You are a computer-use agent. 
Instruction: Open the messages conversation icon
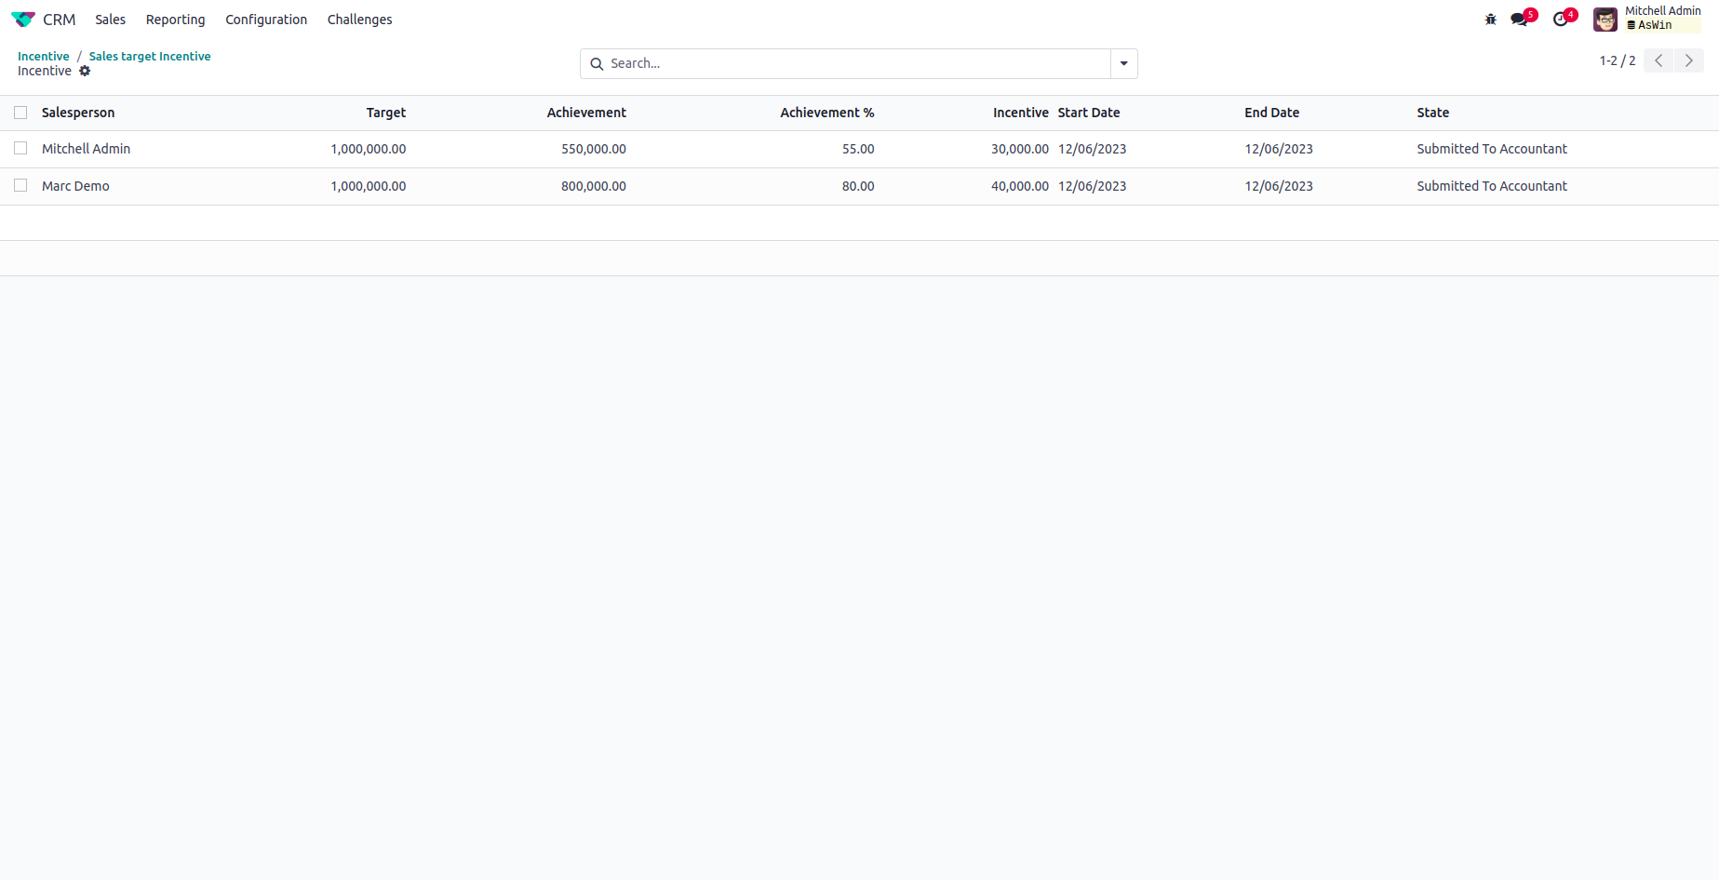(1521, 20)
